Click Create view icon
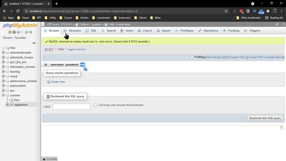 click(x=48, y=82)
